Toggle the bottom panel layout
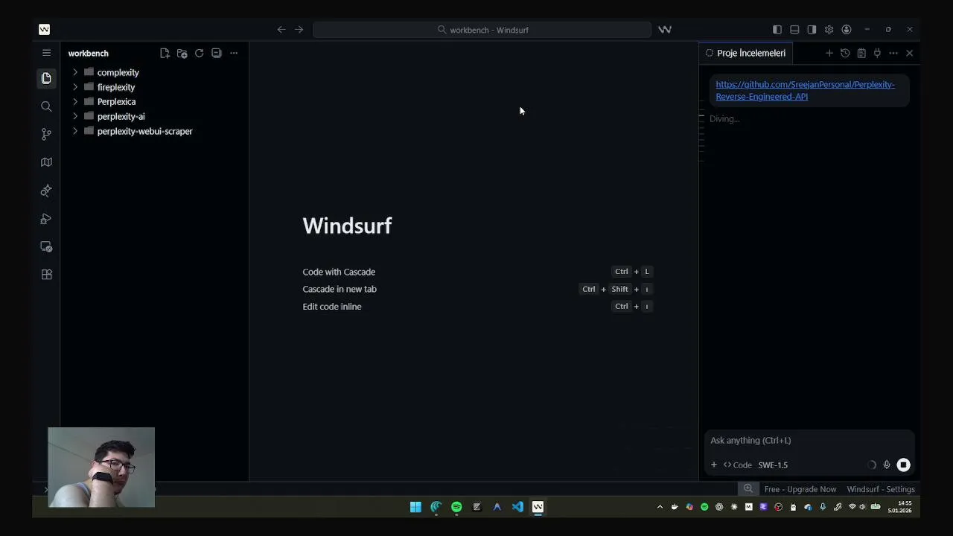Screen dimensions: 953x536 point(794,30)
